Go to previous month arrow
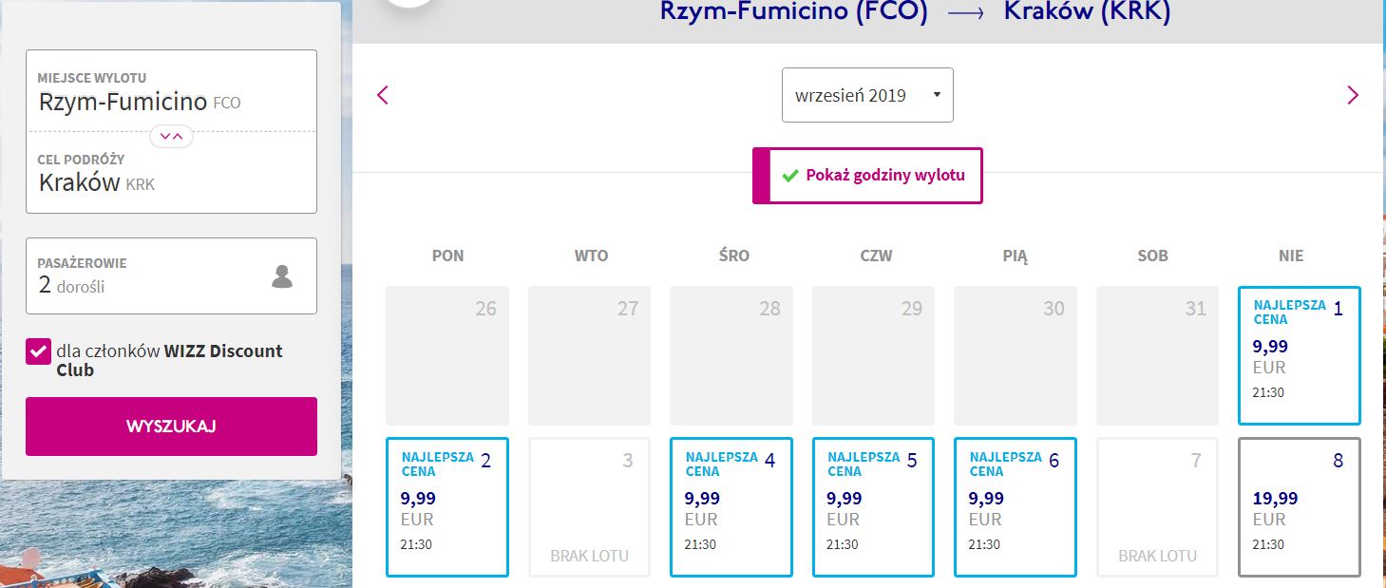The height and width of the screenshot is (588, 1386). click(383, 95)
